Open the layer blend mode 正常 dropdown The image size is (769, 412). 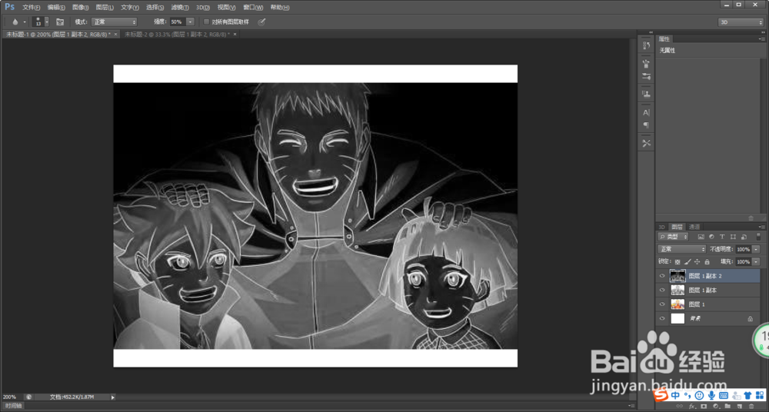[681, 249]
